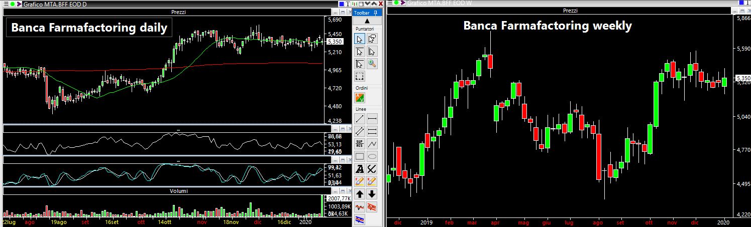Open the buy/sell Ordini tool
Image resolution: width=751 pixels, height=227 pixels.
pos(360,98)
